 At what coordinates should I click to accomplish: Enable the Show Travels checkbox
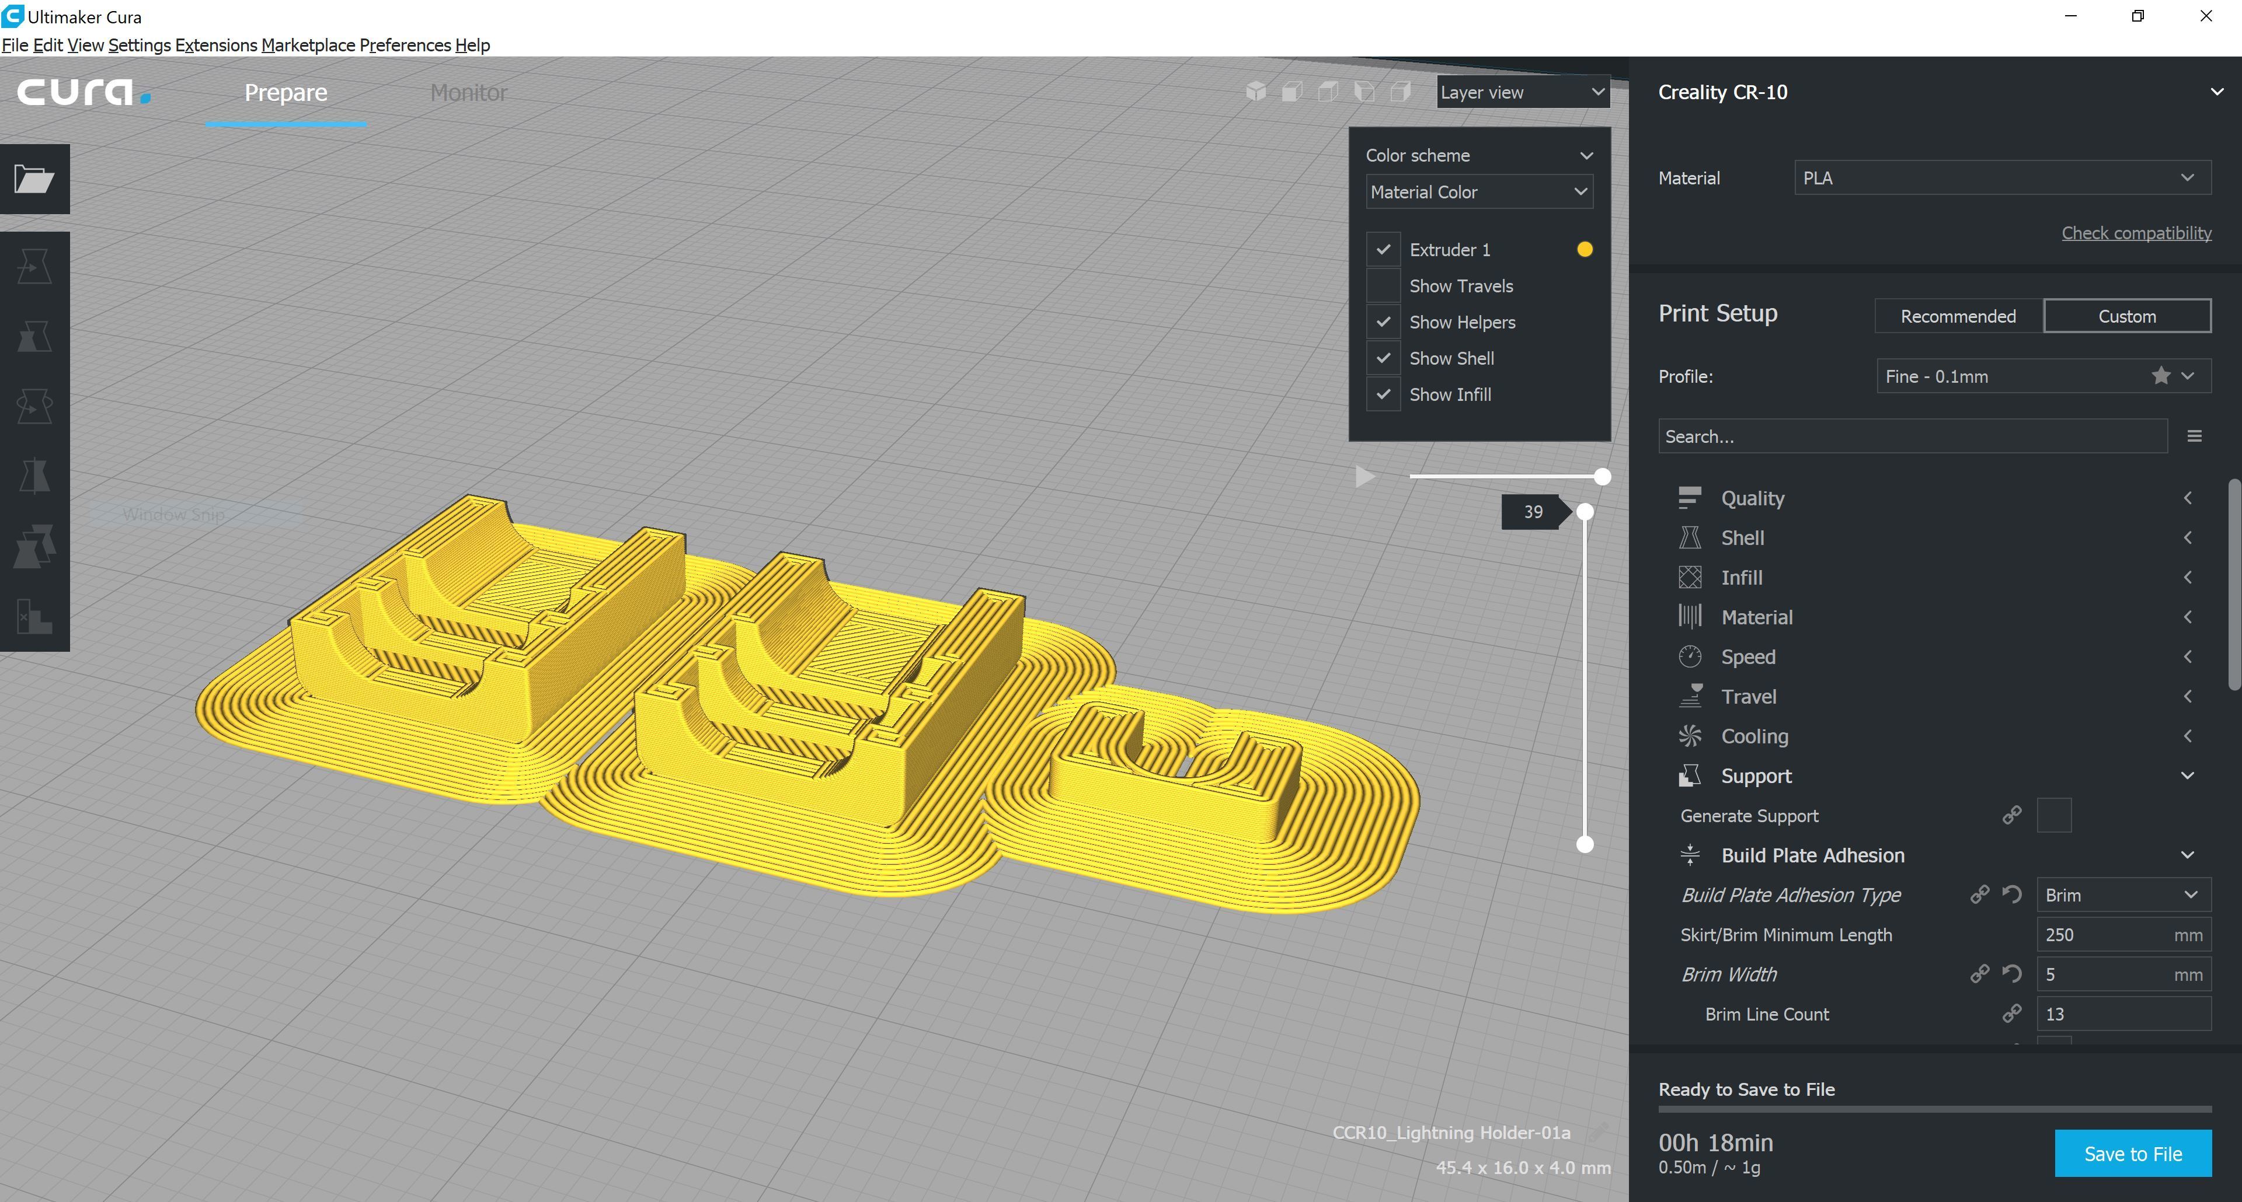click(1383, 286)
